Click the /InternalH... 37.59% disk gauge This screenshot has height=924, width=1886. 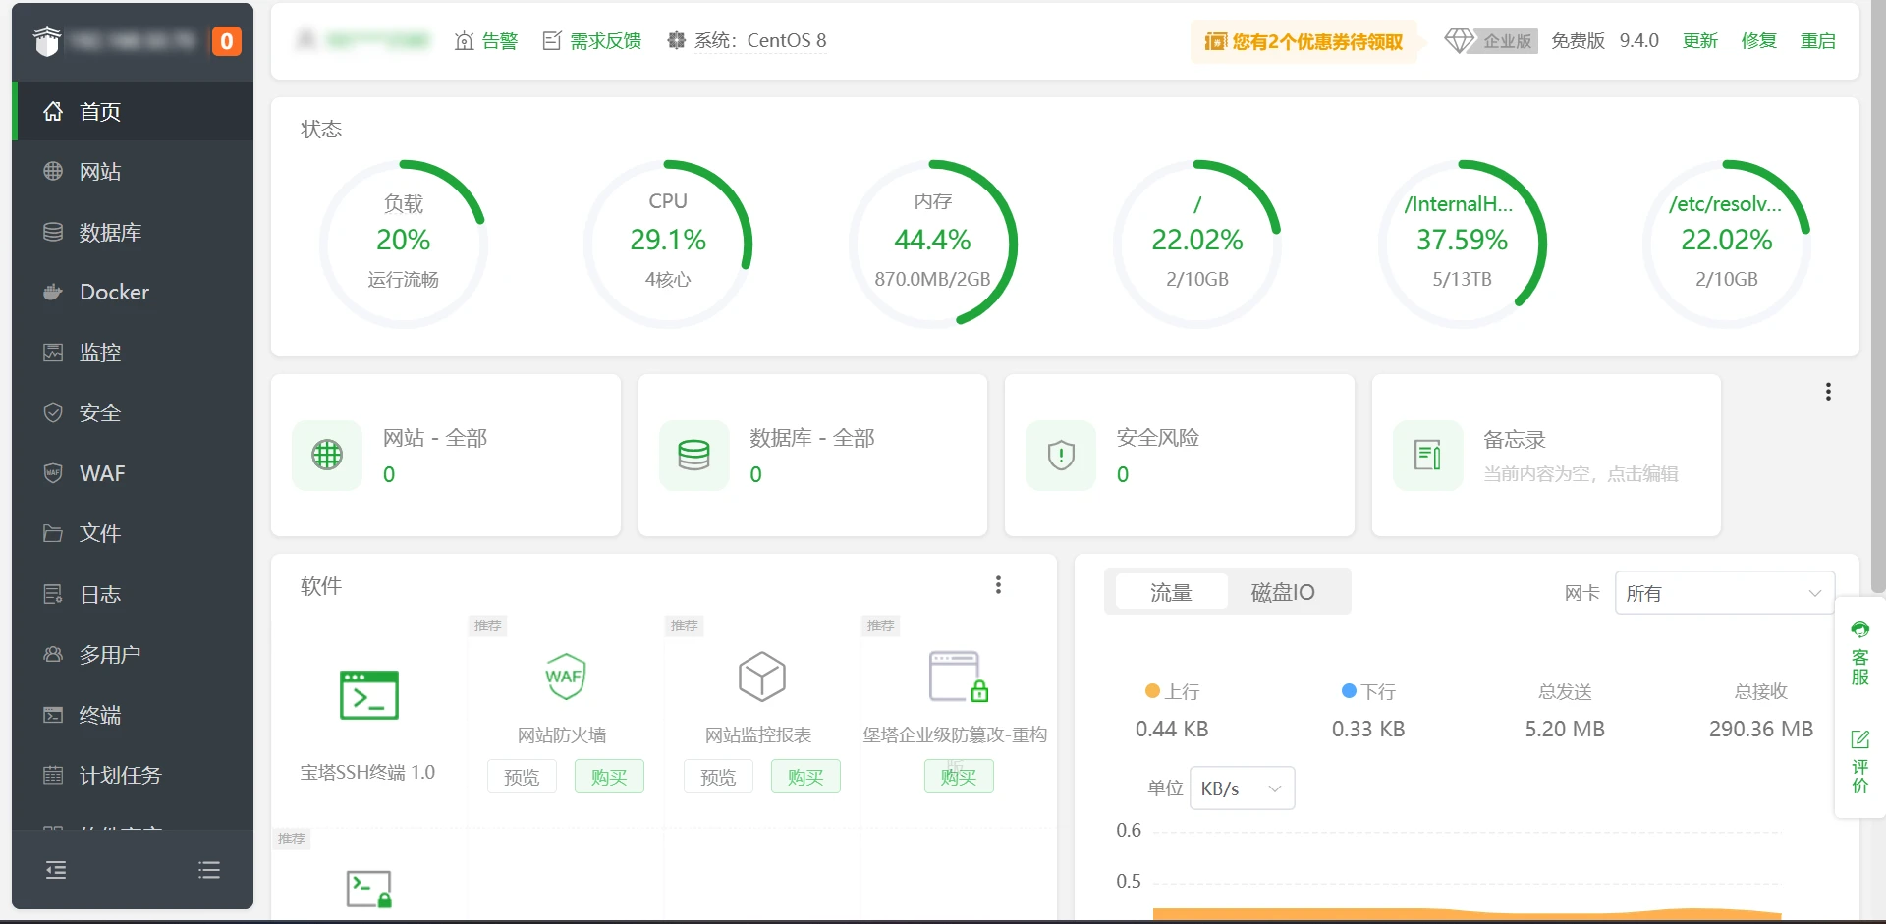[1462, 243]
